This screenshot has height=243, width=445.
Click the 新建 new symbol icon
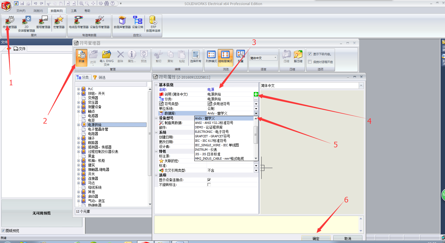(82, 57)
